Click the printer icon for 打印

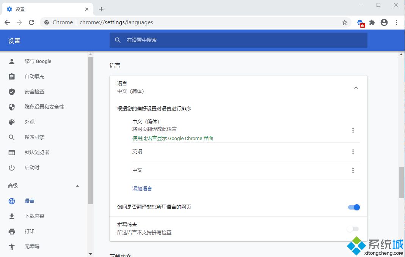[12, 232]
